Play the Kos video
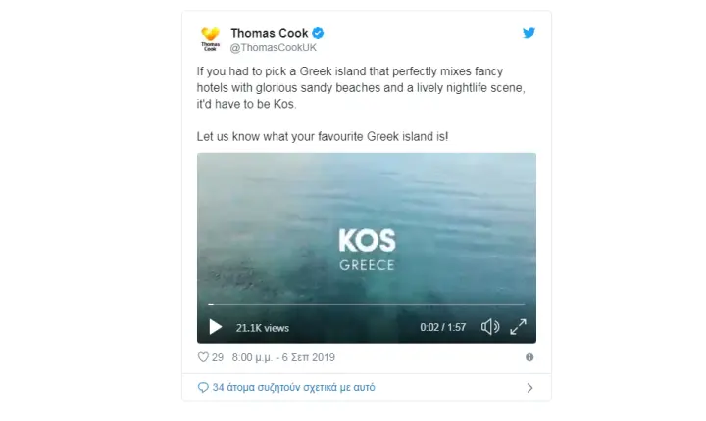 click(x=215, y=327)
